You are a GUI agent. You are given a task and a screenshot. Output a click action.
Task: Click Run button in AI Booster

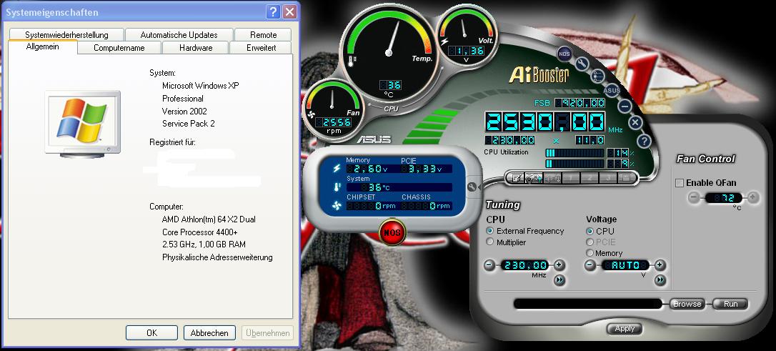click(x=730, y=304)
